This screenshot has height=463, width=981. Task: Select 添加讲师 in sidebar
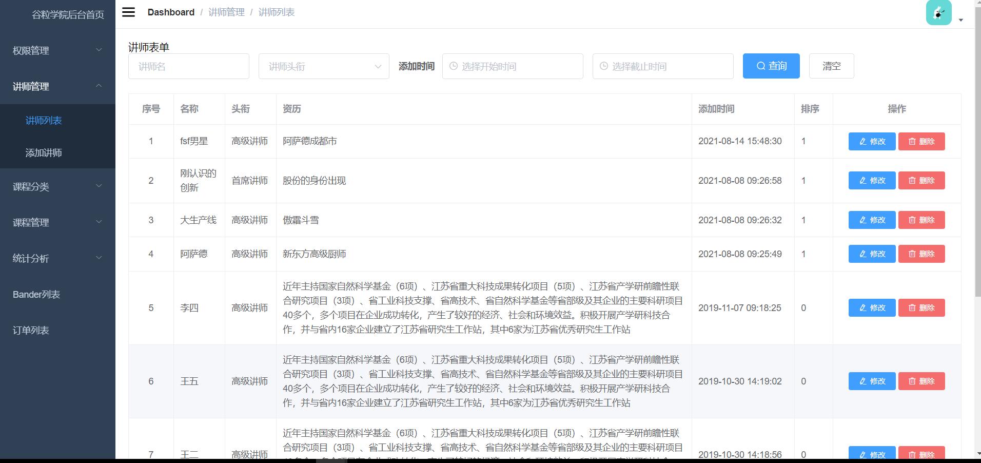click(x=57, y=152)
